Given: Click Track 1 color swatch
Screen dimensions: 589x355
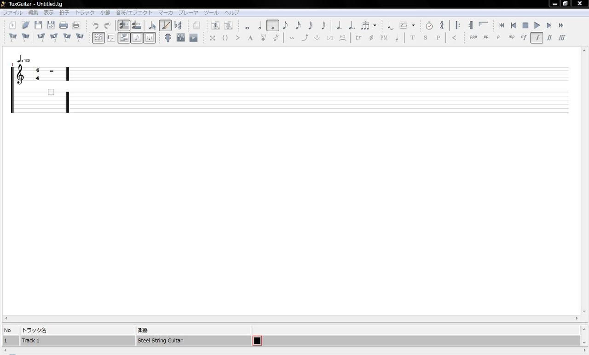Looking at the screenshot, I should (x=257, y=341).
